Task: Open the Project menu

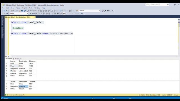Action: pos(24,8)
